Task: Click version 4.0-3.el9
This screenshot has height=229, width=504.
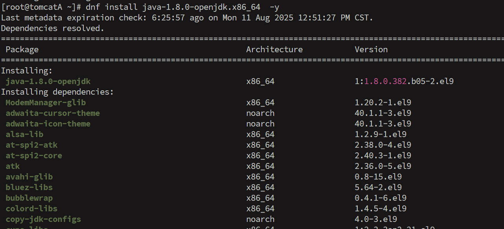Action: (376, 219)
